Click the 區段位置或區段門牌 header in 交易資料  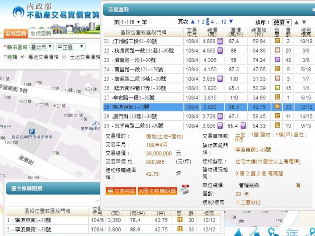tap(143, 32)
